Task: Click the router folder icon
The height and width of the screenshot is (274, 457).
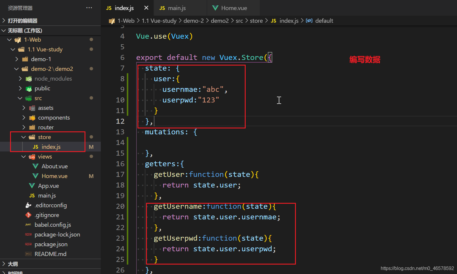Action: 32,127
